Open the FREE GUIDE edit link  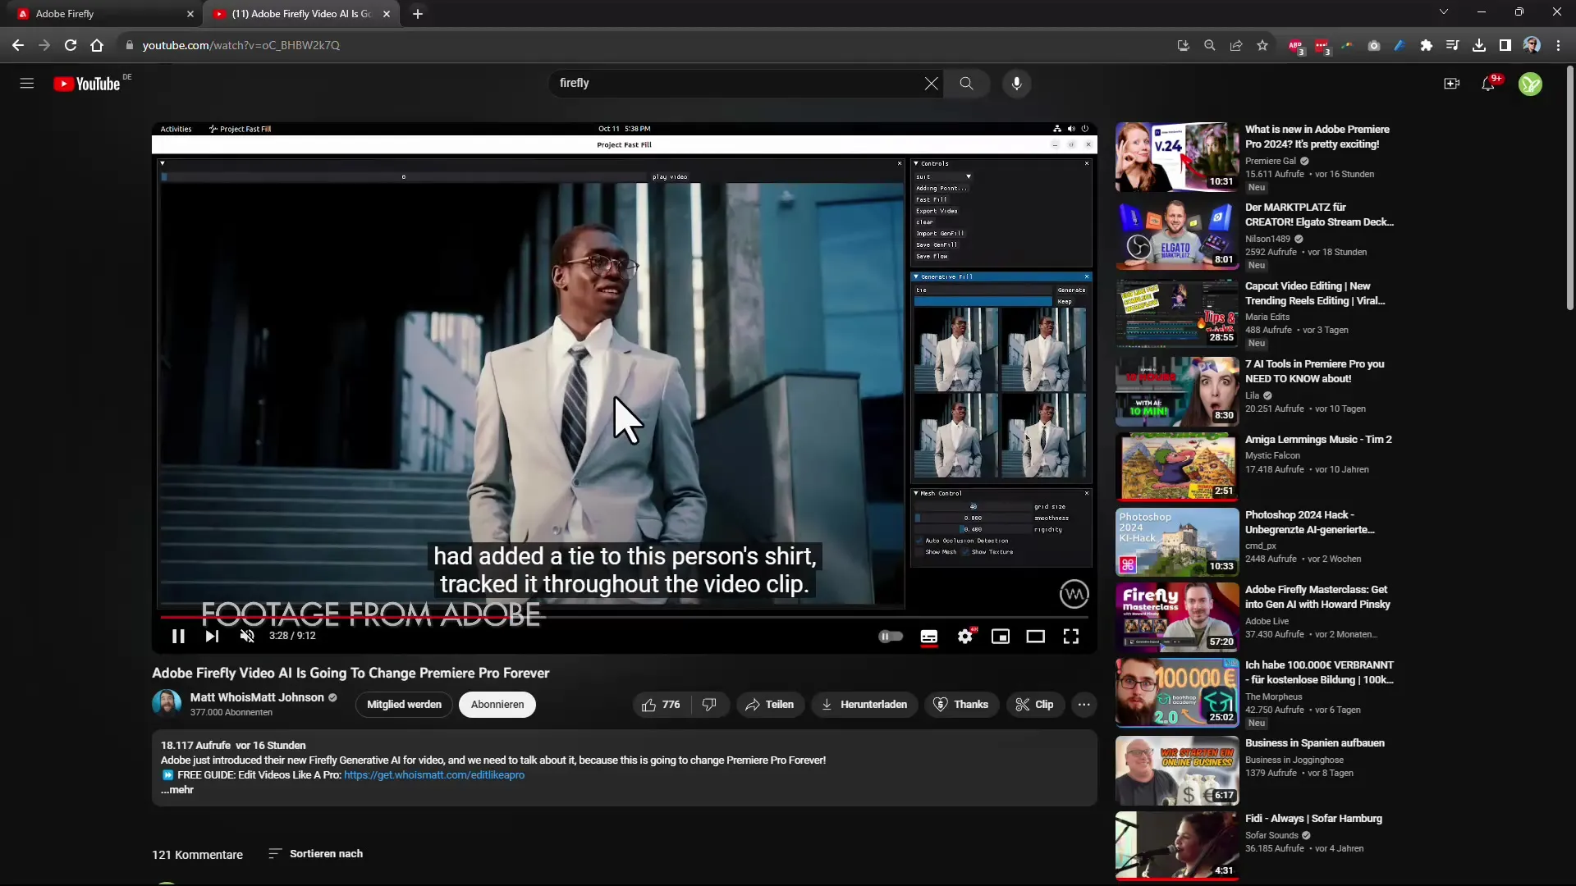[433, 774]
